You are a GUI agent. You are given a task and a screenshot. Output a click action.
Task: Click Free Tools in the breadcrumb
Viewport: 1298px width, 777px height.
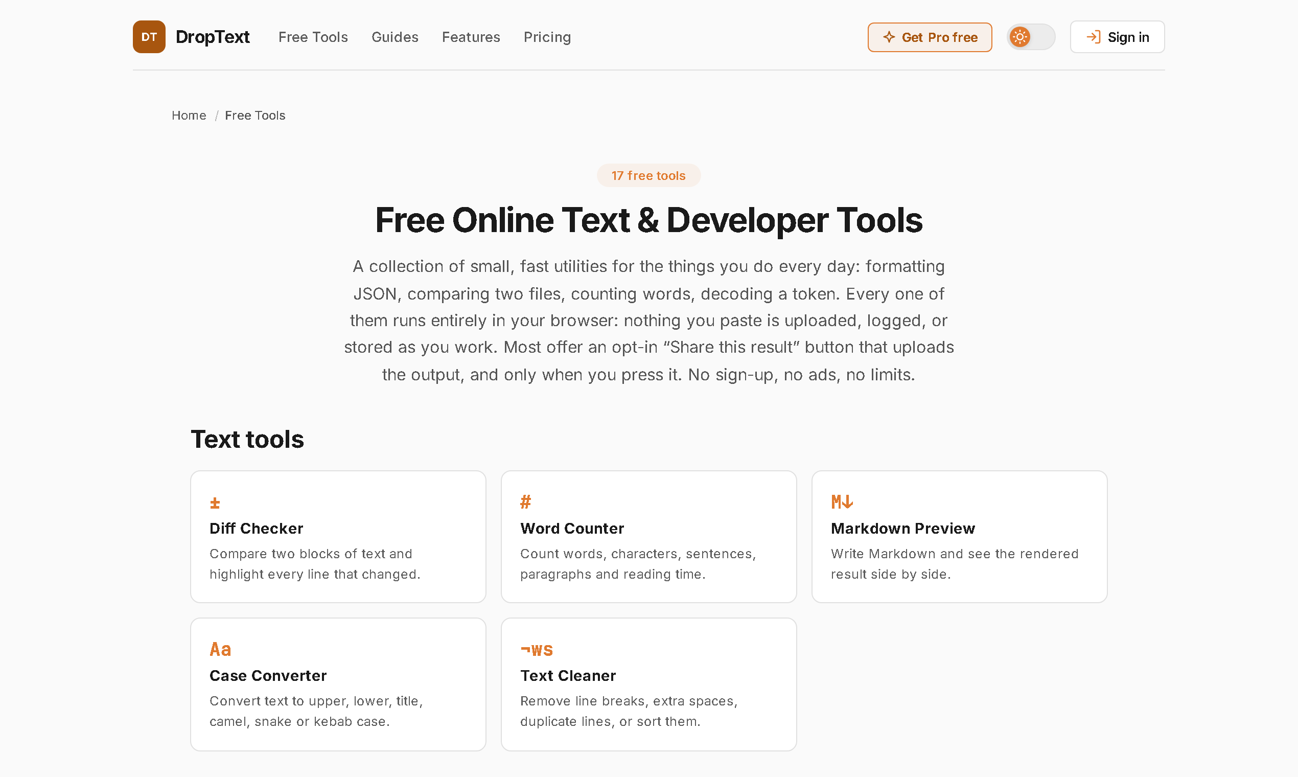coord(255,115)
